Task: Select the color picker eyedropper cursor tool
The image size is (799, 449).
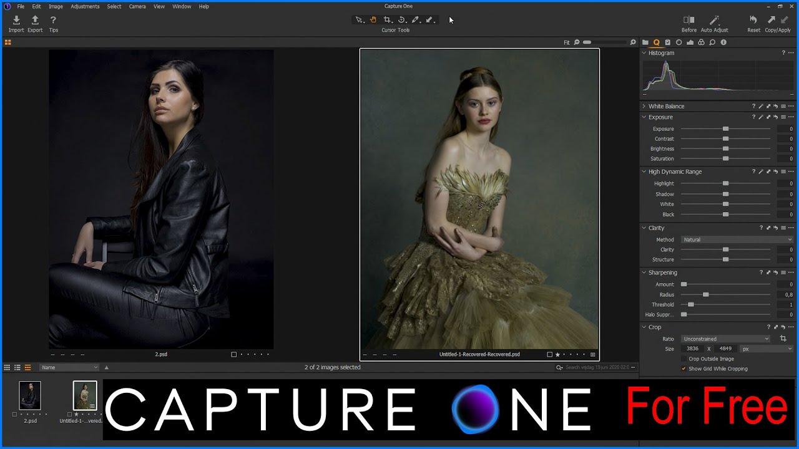Action: pos(416,20)
